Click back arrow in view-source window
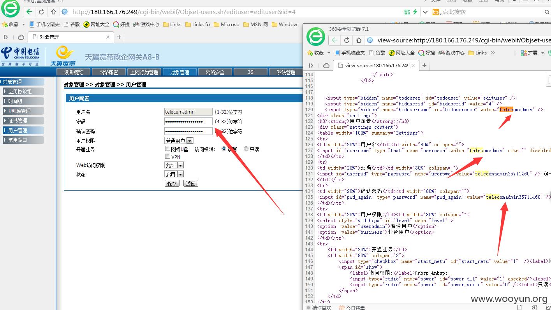The height and width of the screenshot is (310, 551). (x=334, y=40)
